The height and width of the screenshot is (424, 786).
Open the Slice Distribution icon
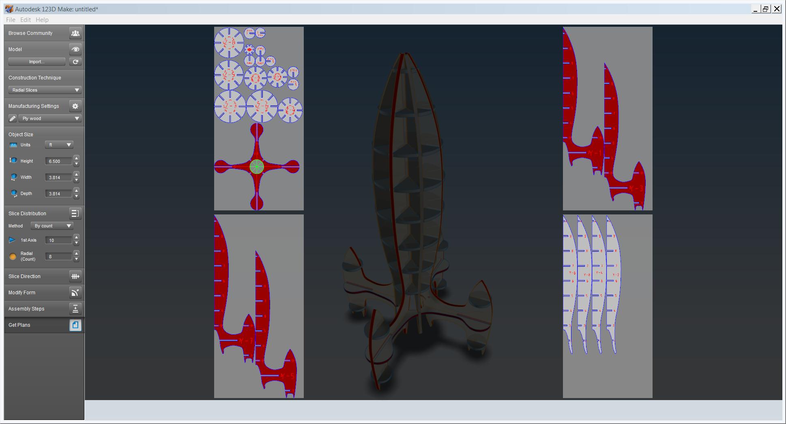coord(75,214)
